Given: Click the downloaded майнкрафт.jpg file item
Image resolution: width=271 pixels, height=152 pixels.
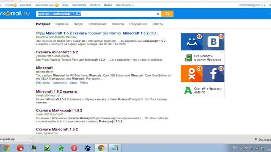Looking at the screenshot, I should point(15,139).
